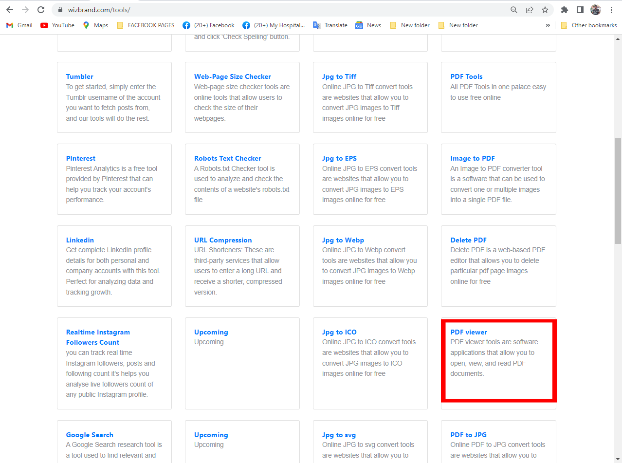This screenshot has width=622, height=463.
Task: Click the Chrome profile avatar
Action: [x=595, y=10]
